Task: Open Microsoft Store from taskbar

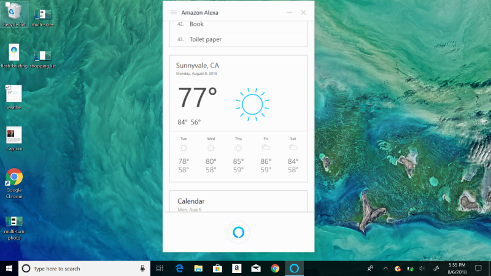Action: pyautogui.click(x=217, y=269)
